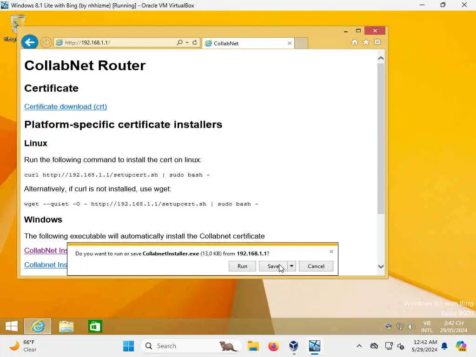Image resolution: width=476 pixels, height=357 pixels.
Task: Click the IE forward arrow button
Action: click(x=46, y=42)
